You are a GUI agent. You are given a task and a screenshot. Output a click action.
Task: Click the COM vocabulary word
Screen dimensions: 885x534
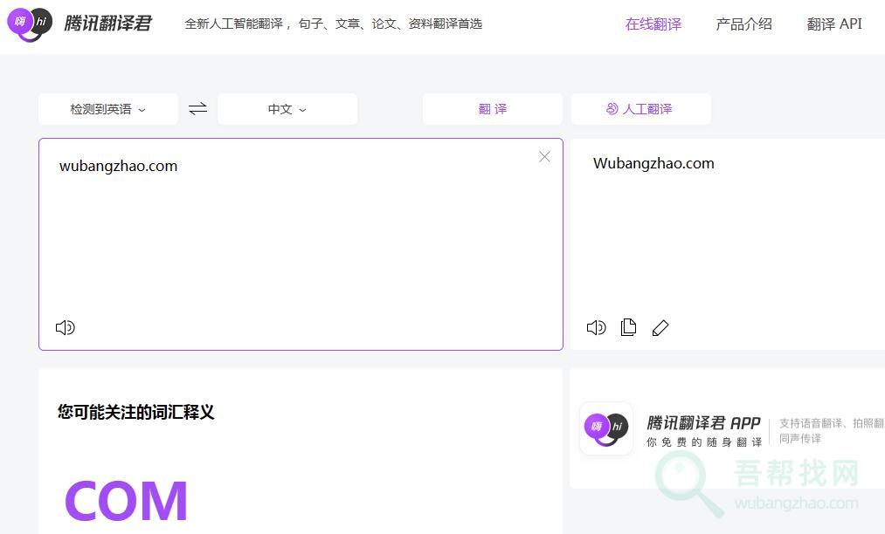[127, 501]
